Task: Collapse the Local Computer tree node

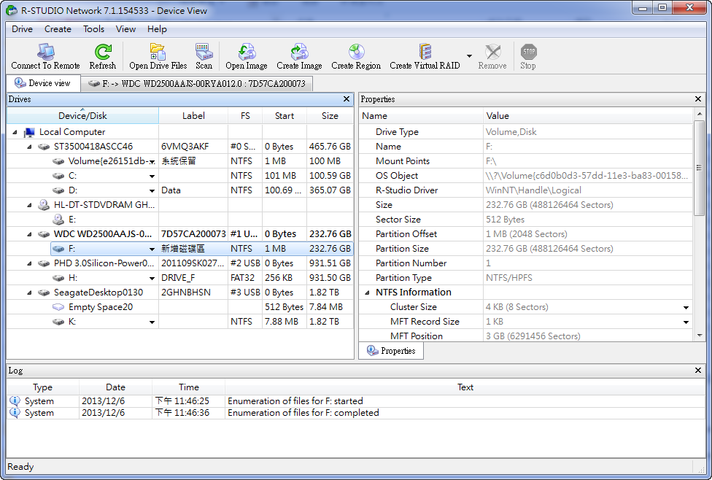Action: [15, 132]
